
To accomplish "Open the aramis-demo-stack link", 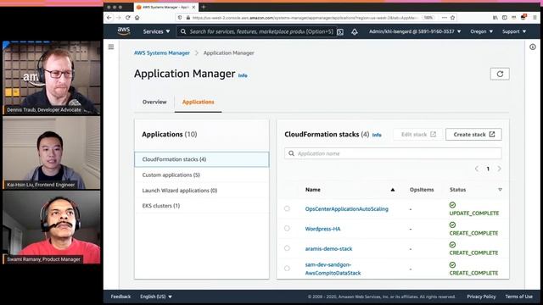I will click(x=328, y=248).
